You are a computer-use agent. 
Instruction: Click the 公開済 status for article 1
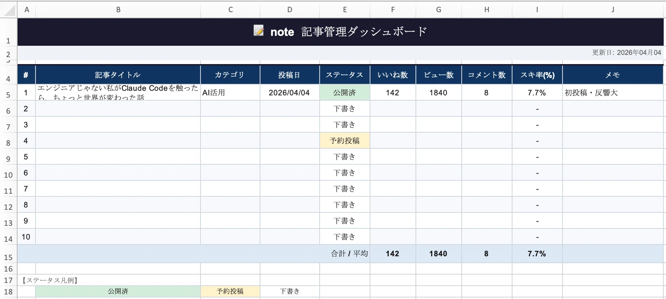345,93
